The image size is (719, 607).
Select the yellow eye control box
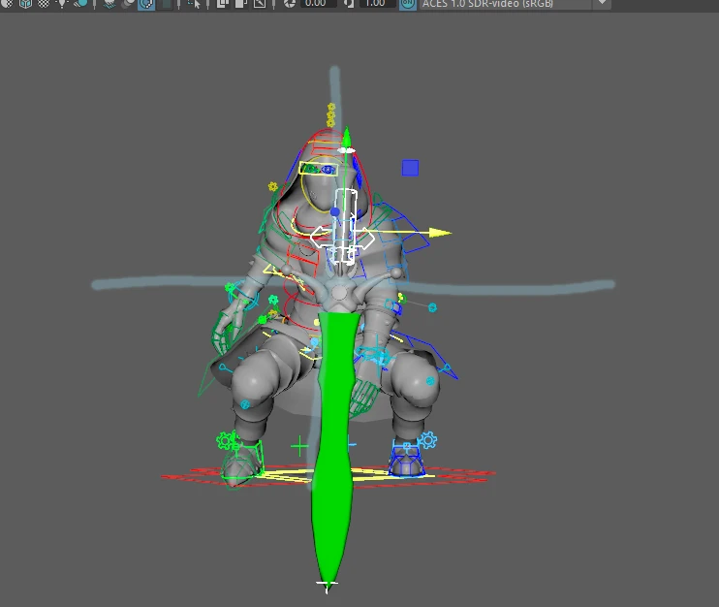319,169
